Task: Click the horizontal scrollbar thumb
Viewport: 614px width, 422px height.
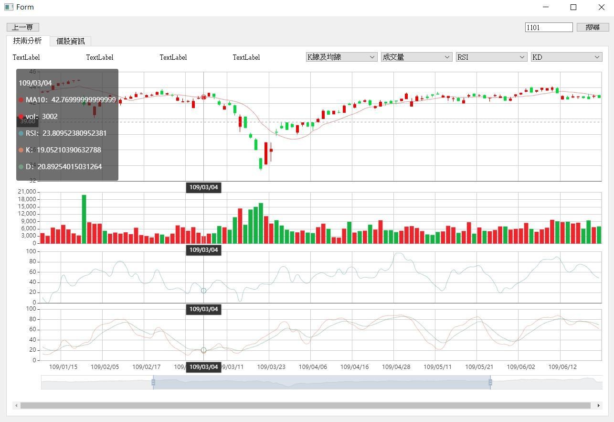Action: (306, 405)
